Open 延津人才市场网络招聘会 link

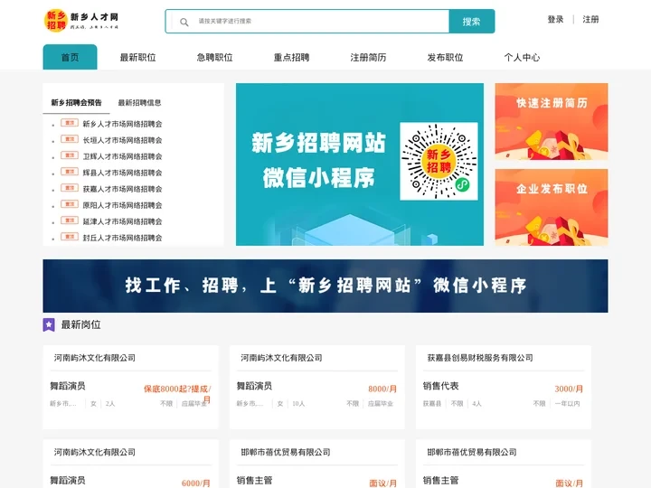[122, 221]
